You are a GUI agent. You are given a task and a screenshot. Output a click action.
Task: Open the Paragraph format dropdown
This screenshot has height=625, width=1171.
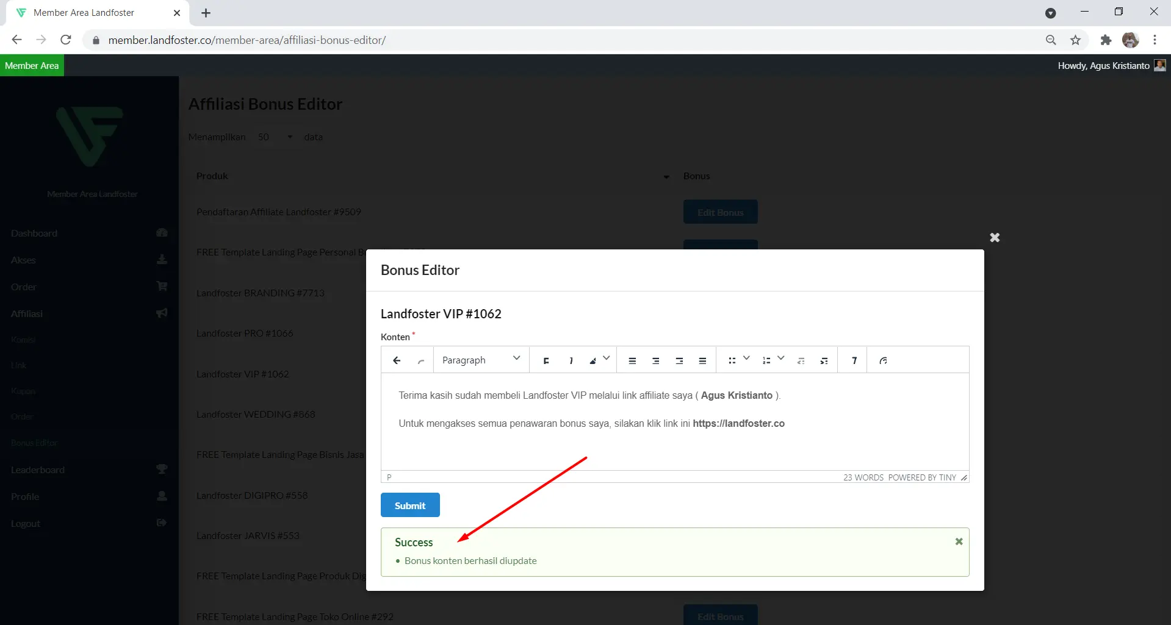[x=481, y=360]
